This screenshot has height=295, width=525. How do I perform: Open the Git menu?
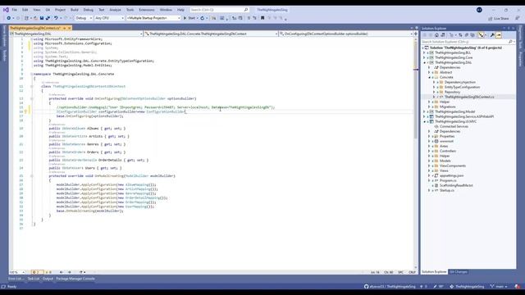[x=48, y=10]
